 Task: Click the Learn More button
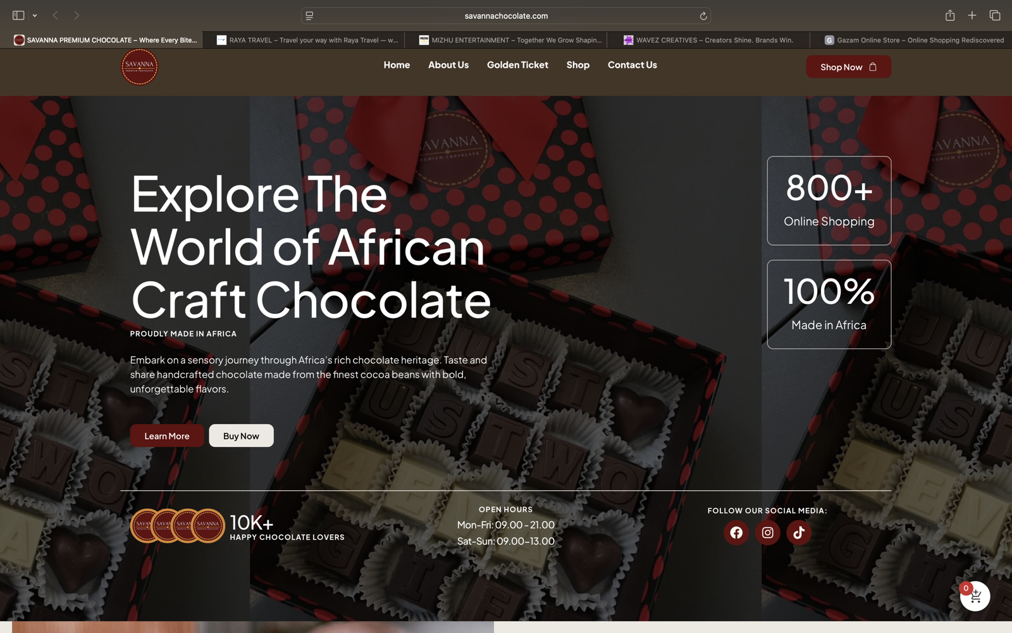pyautogui.click(x=167, y=436)
